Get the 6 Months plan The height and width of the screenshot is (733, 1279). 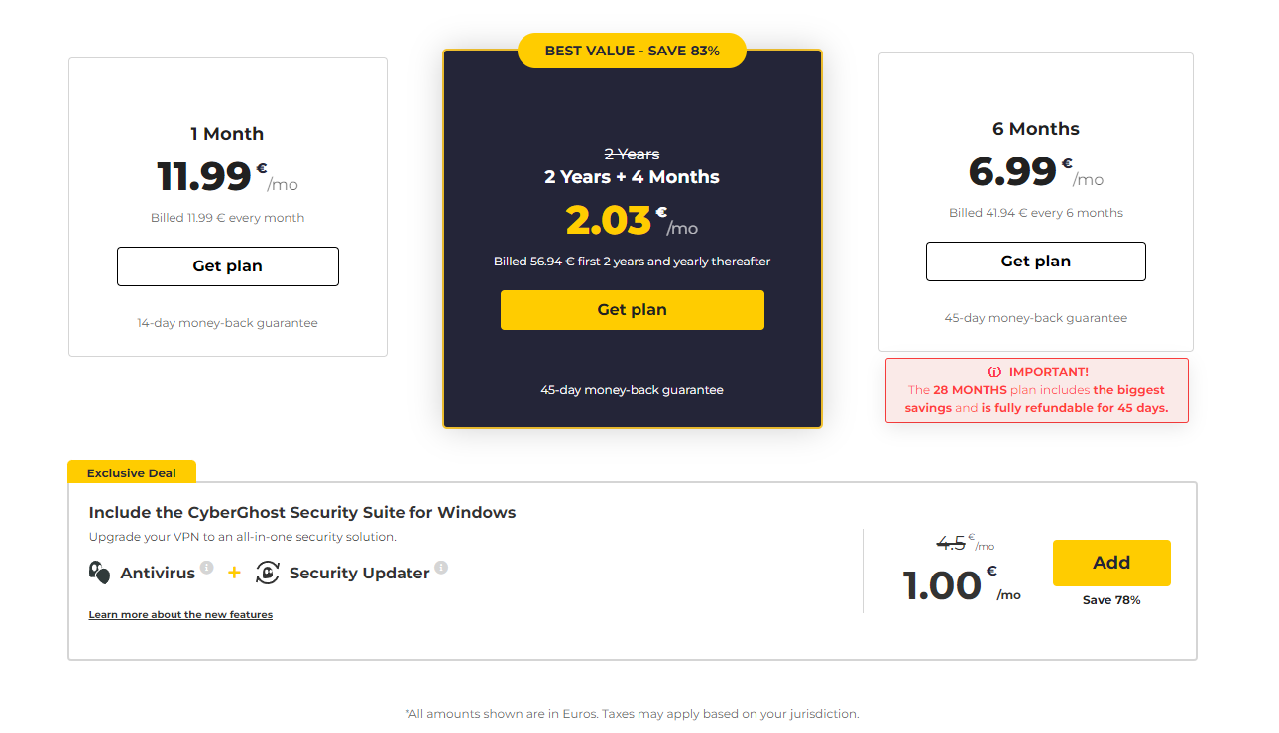pyautogui.click(x=1035, y=262)
